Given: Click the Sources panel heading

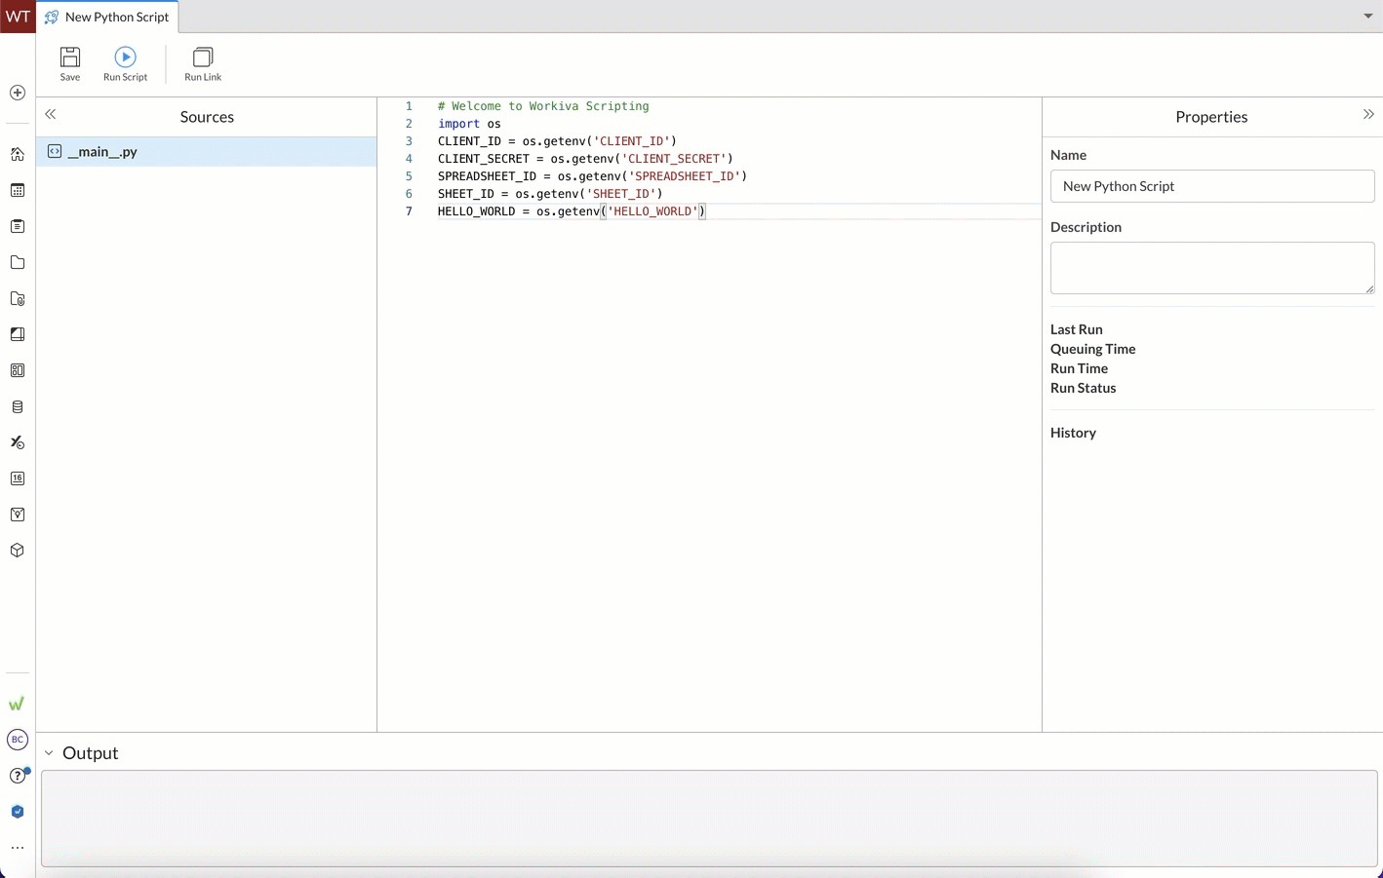Looking at the screenshot, I should [207, 117].
